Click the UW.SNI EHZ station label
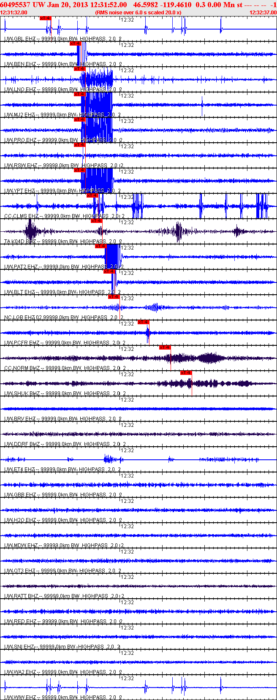This screenshot has width=277, height=700. [19, 647]
